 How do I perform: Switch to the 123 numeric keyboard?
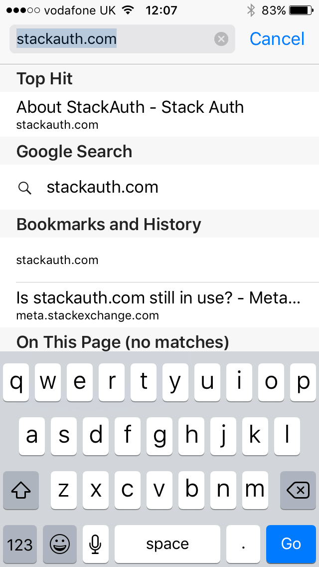click(20, 544)
